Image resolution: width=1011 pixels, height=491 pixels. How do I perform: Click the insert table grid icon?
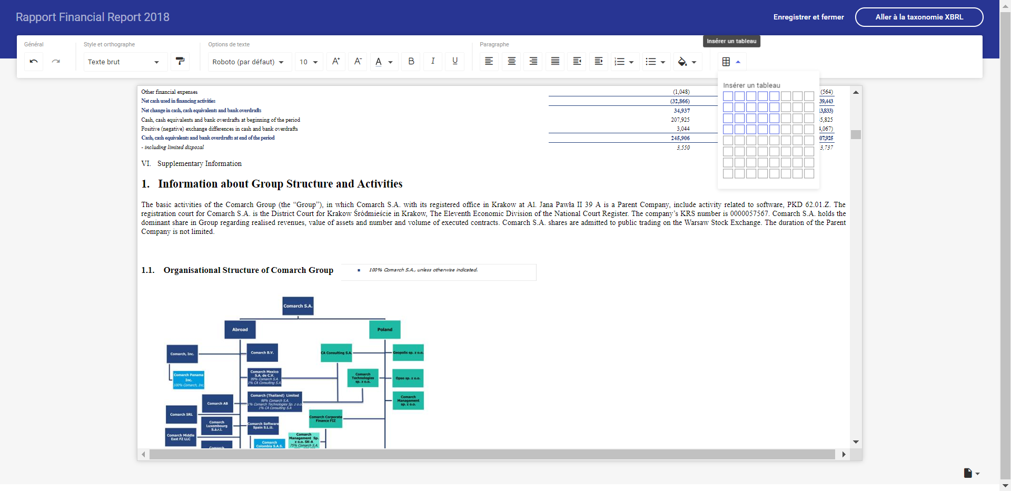(726, 62)
